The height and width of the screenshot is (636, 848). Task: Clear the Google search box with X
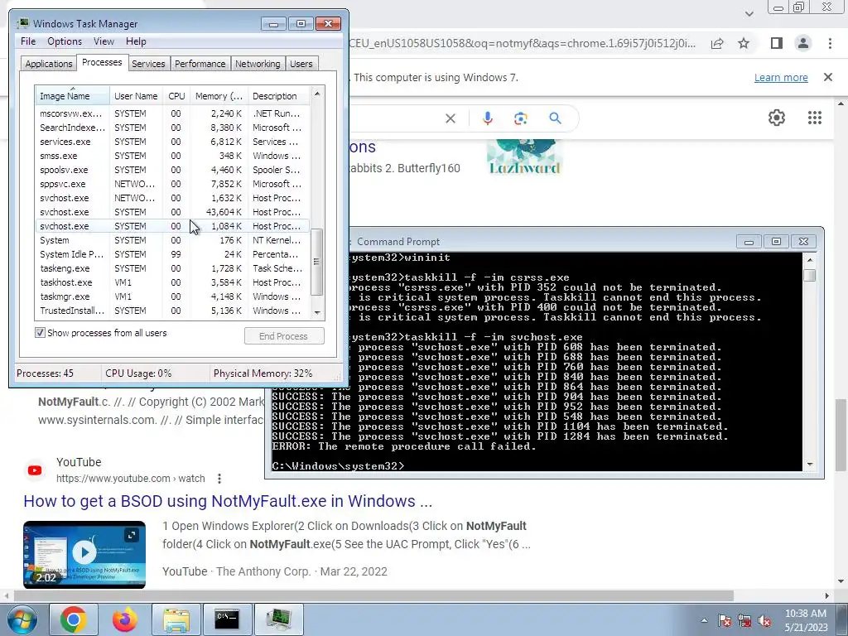450,118
